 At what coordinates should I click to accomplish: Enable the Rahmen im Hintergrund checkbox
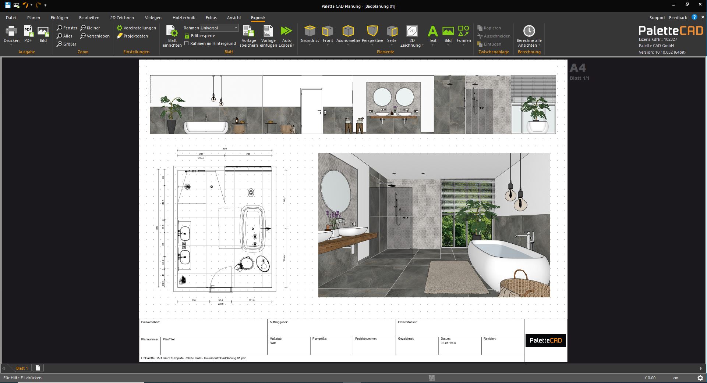[x=187, y=43]
